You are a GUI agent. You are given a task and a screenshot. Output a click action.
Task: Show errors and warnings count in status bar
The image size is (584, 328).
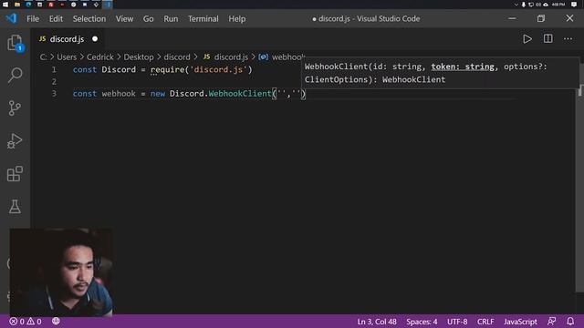tap(26, 322)
